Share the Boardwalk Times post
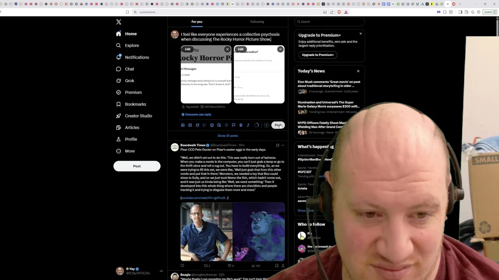 click(x=283, y=266)
